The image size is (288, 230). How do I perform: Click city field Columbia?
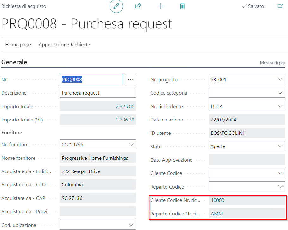98,185
